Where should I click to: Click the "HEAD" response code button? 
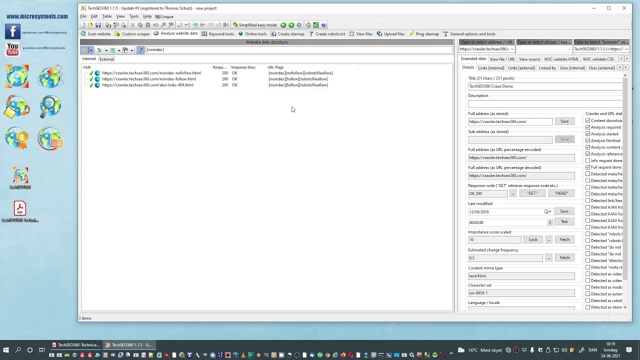pos(561,193)
